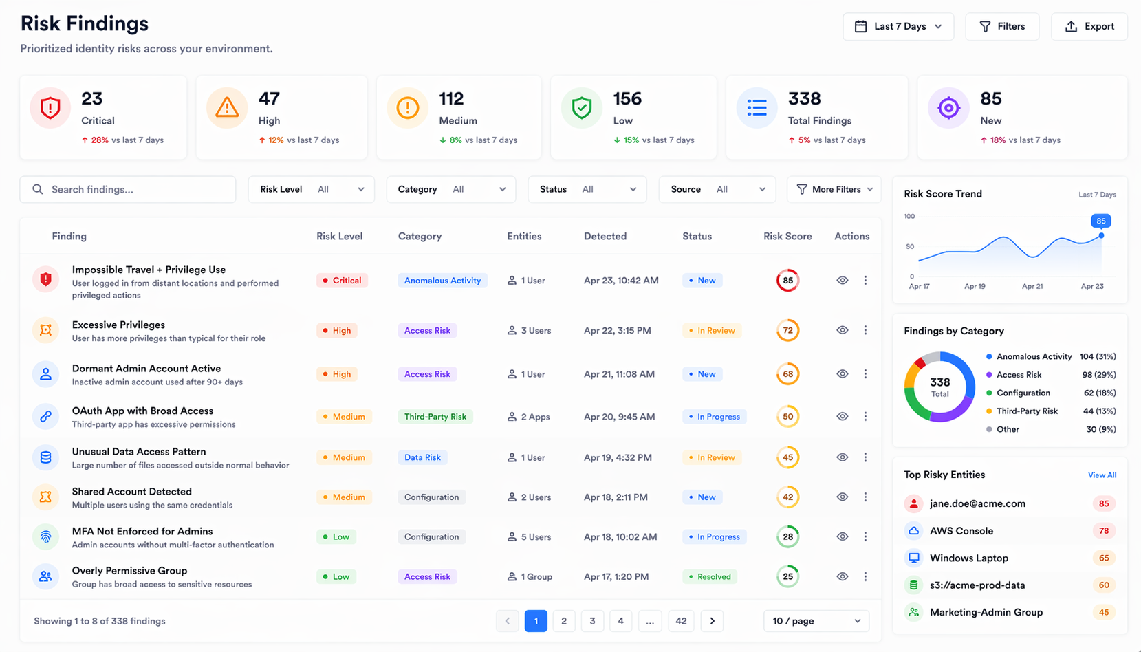Go to page 2 of findings
This screenshot has width=1141, height=652.
564,621
